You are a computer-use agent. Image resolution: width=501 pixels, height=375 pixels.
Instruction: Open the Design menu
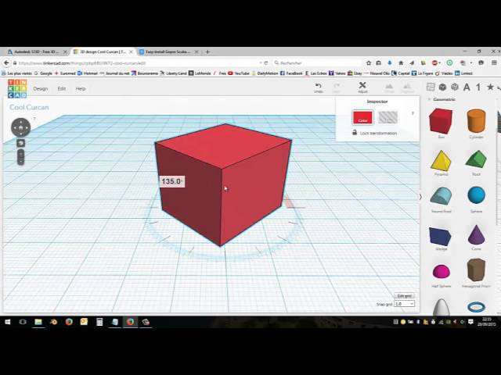(41, 88)
